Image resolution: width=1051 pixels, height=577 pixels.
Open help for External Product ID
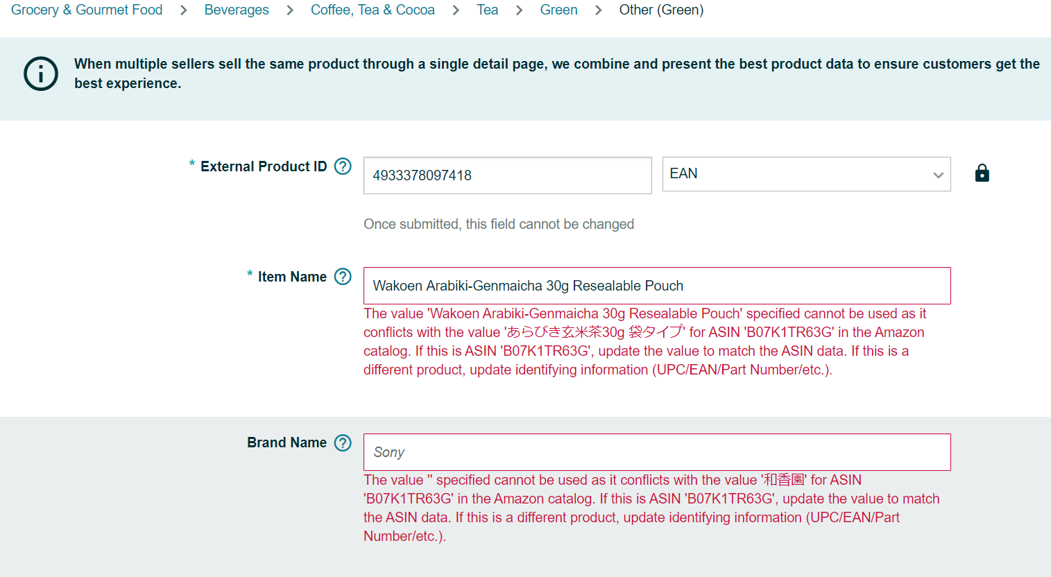[343, 166]
